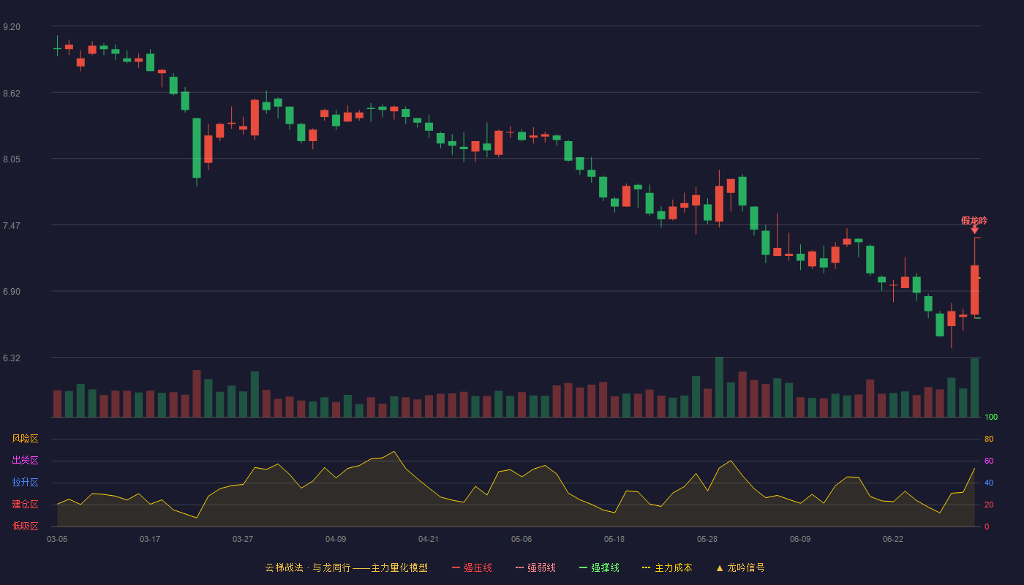Click the 05-28 date label
This screenshot has width=1024, height=585.
pyautogui.click(x=707, y=539)
